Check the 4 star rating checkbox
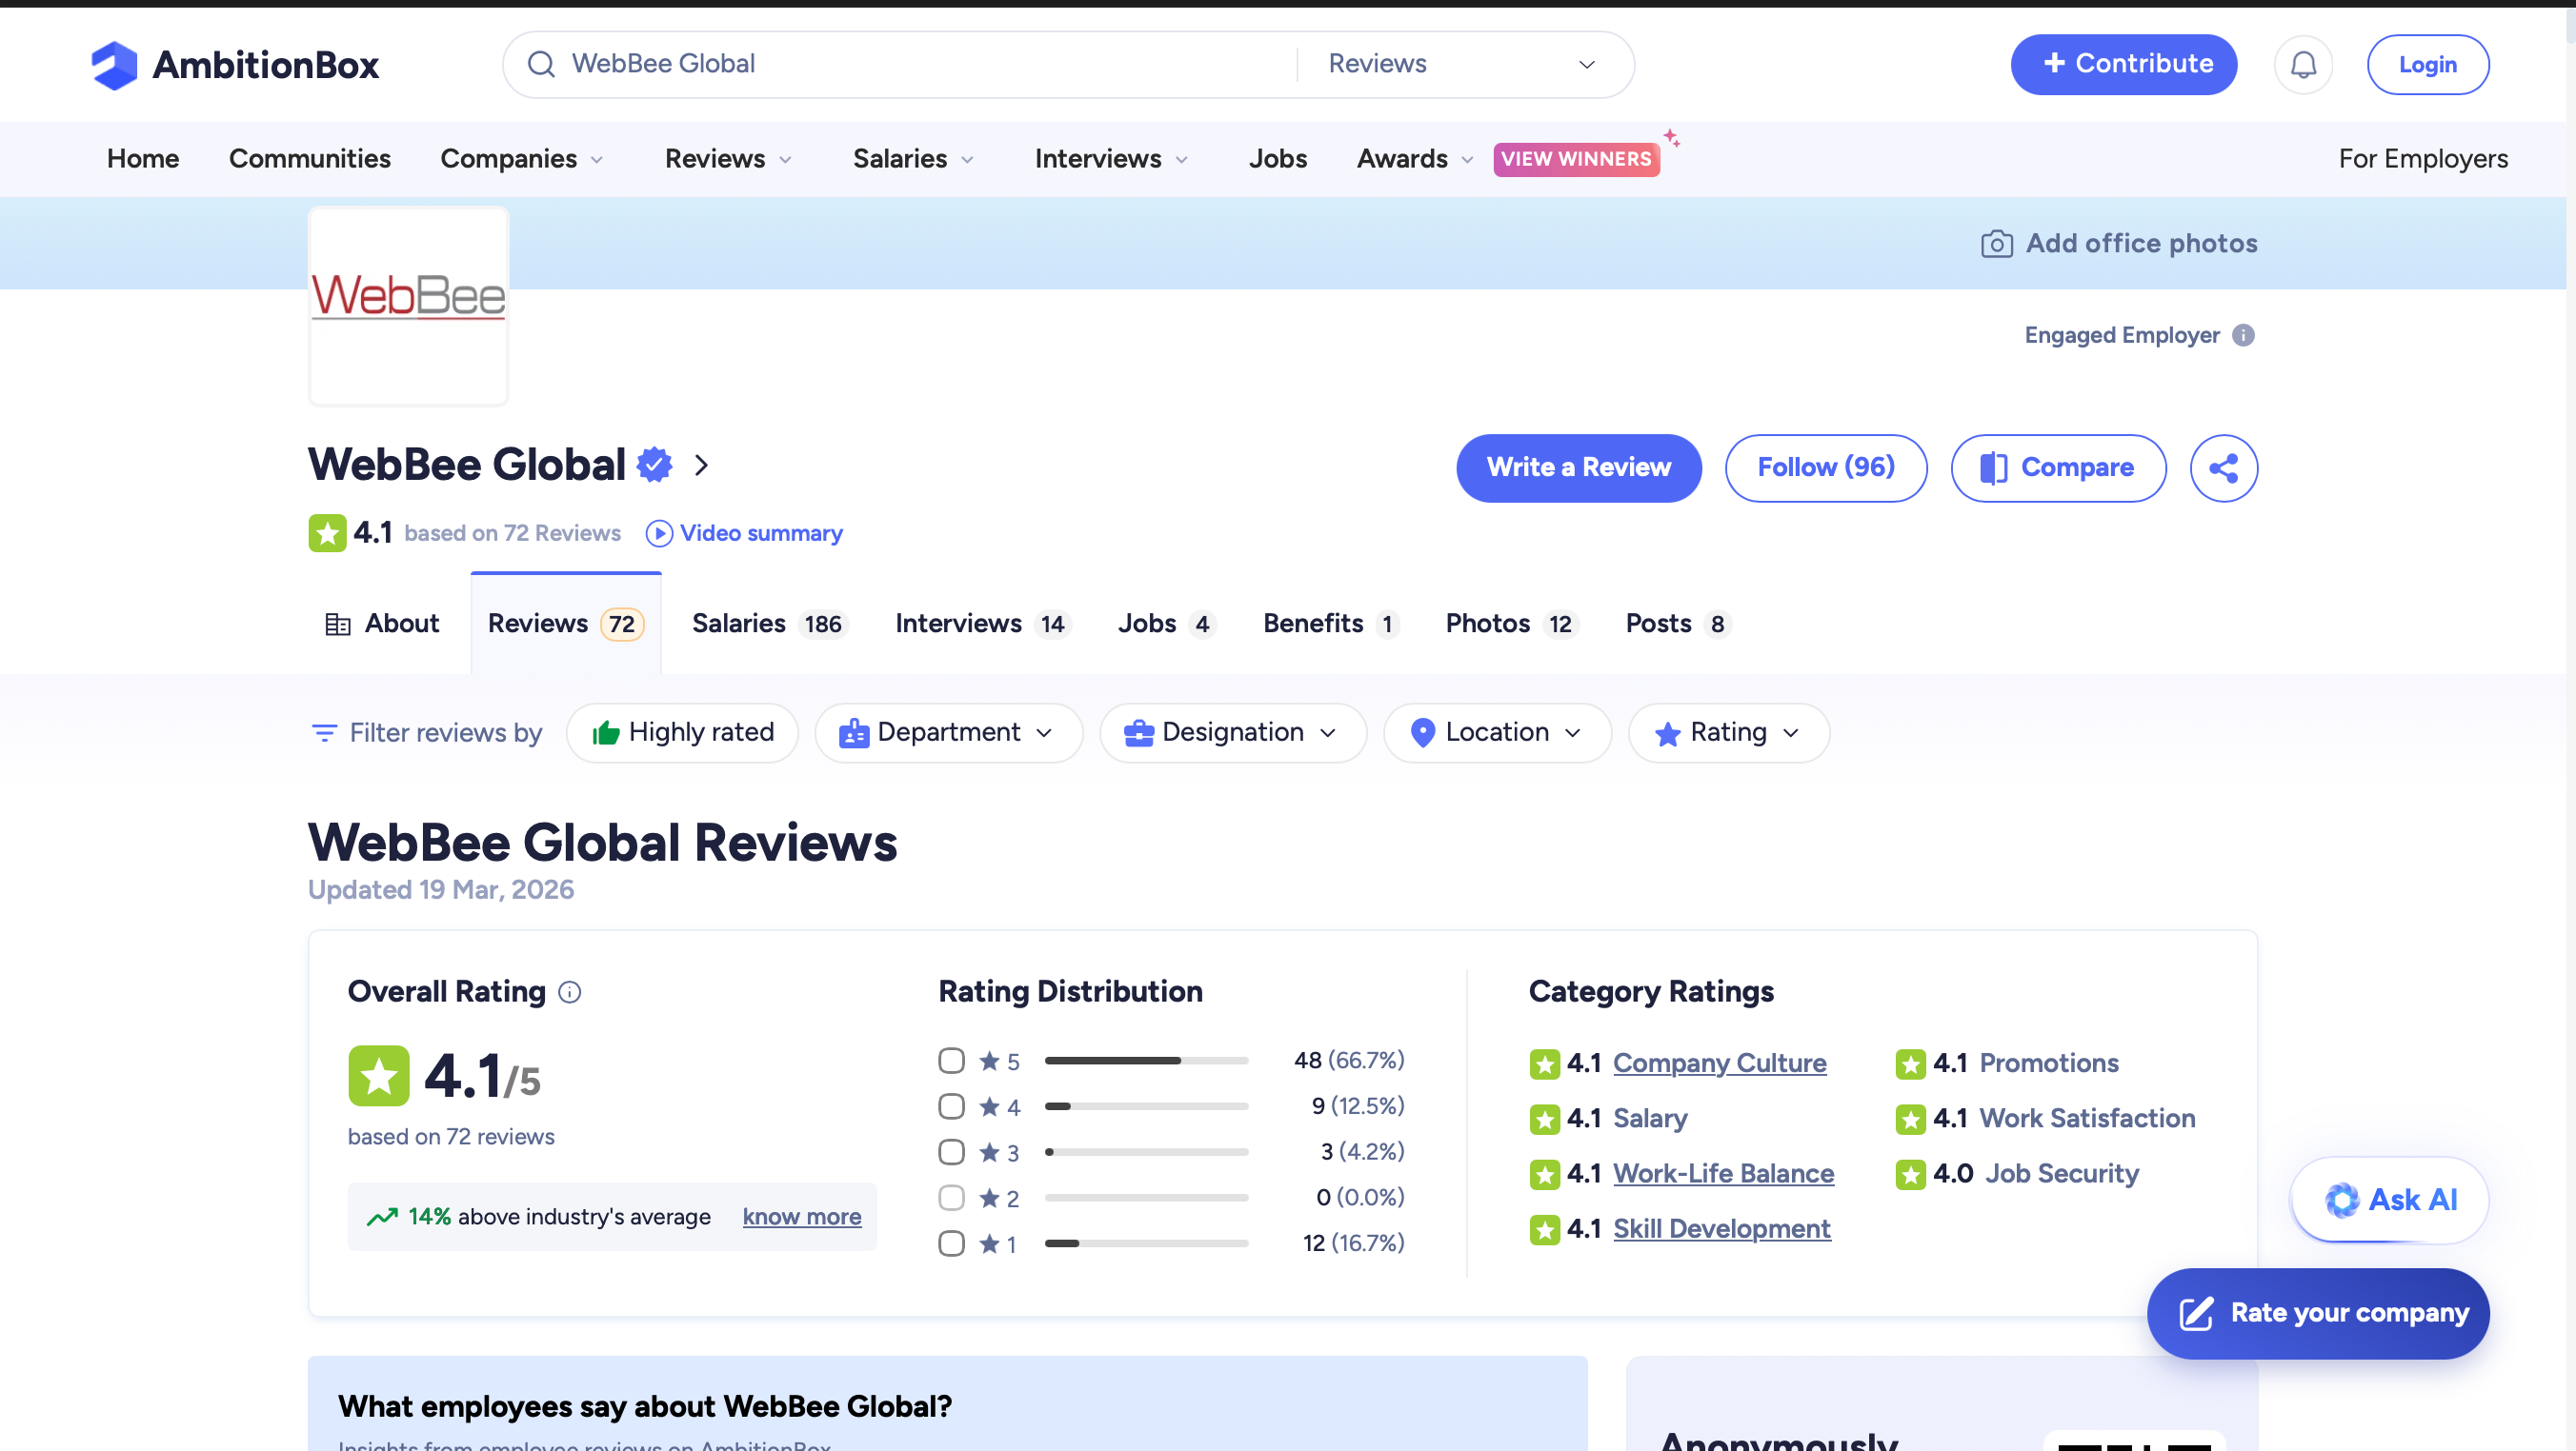 [951, 1106]
